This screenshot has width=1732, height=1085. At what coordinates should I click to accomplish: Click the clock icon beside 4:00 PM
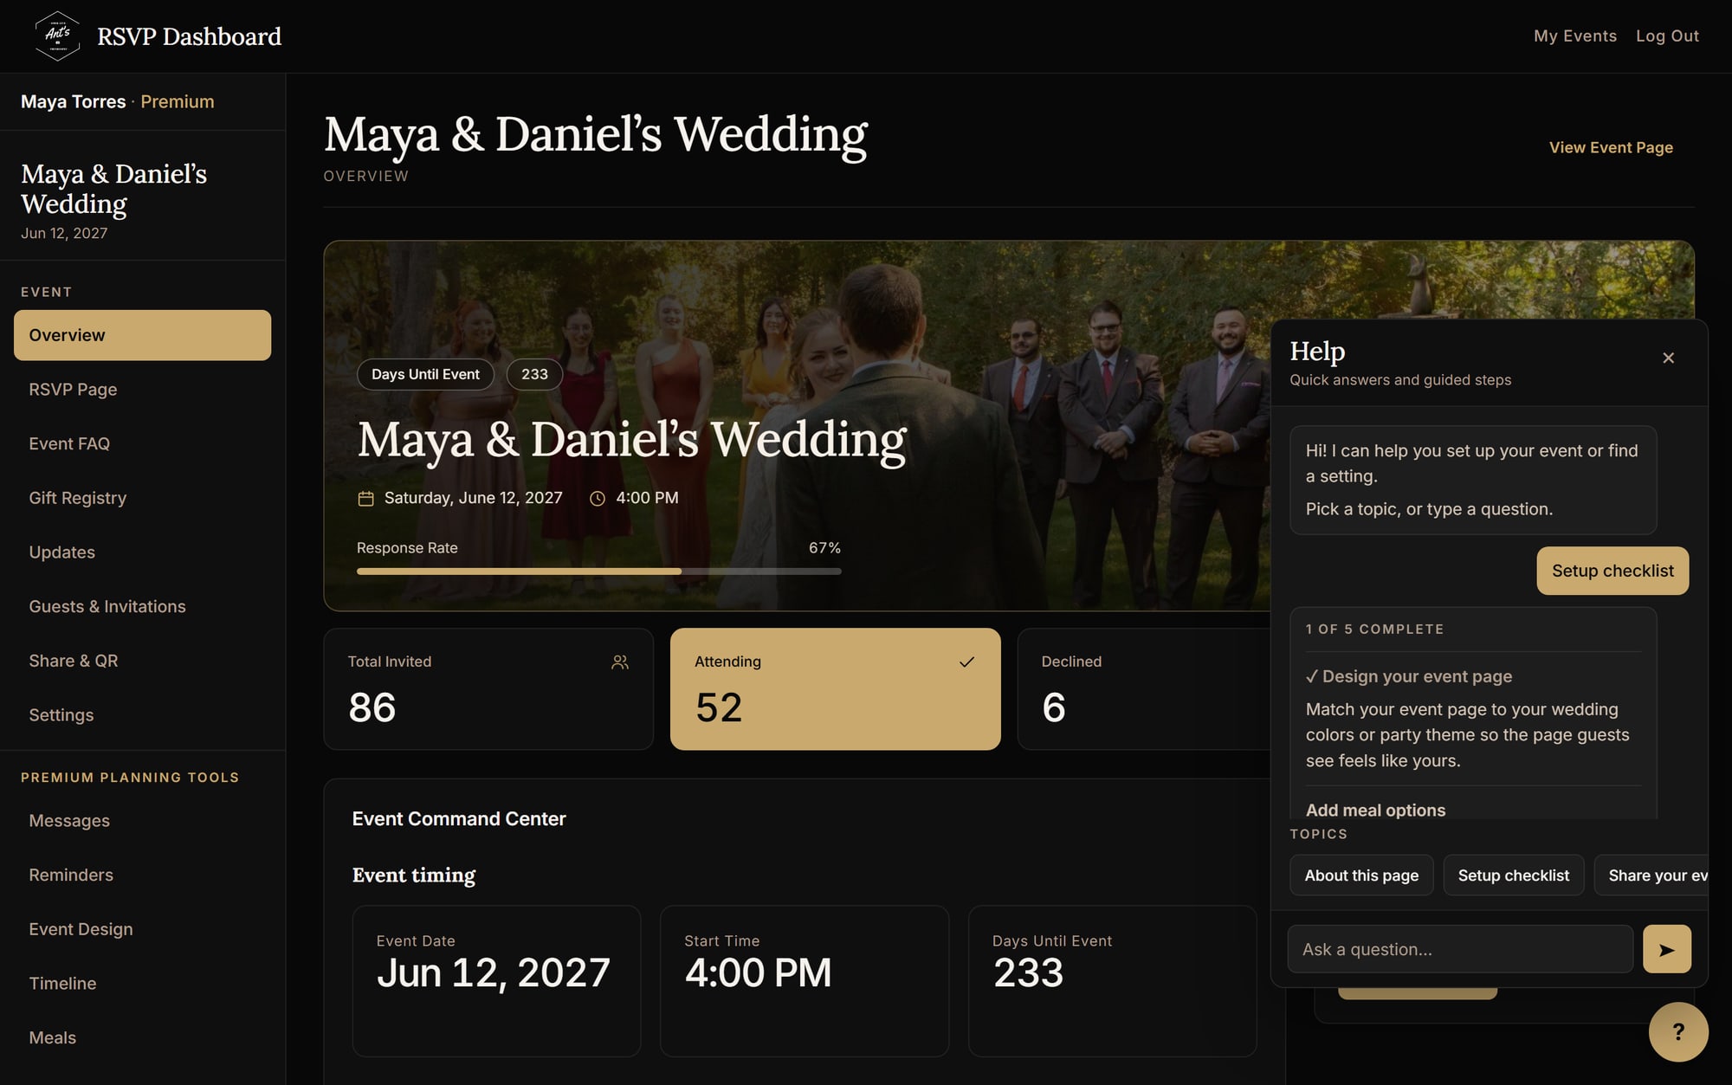pos(598,499)
